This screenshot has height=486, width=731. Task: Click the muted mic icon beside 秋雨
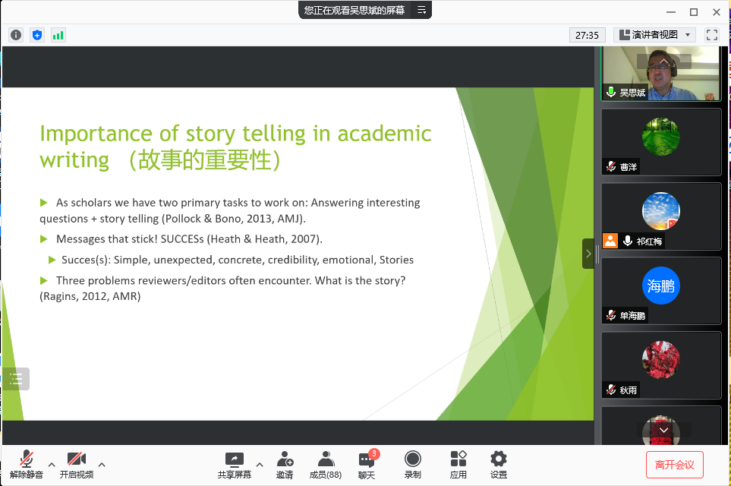[611, 390]
